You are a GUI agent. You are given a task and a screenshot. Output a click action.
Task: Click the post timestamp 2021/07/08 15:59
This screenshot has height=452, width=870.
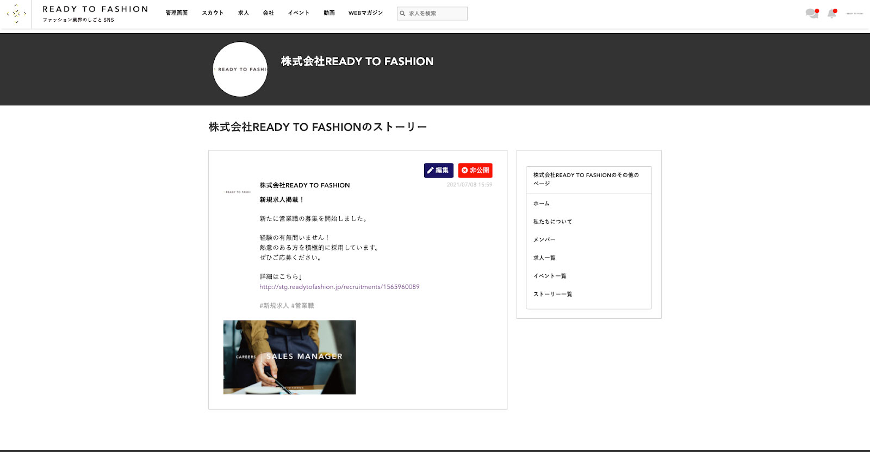[469, 185]
